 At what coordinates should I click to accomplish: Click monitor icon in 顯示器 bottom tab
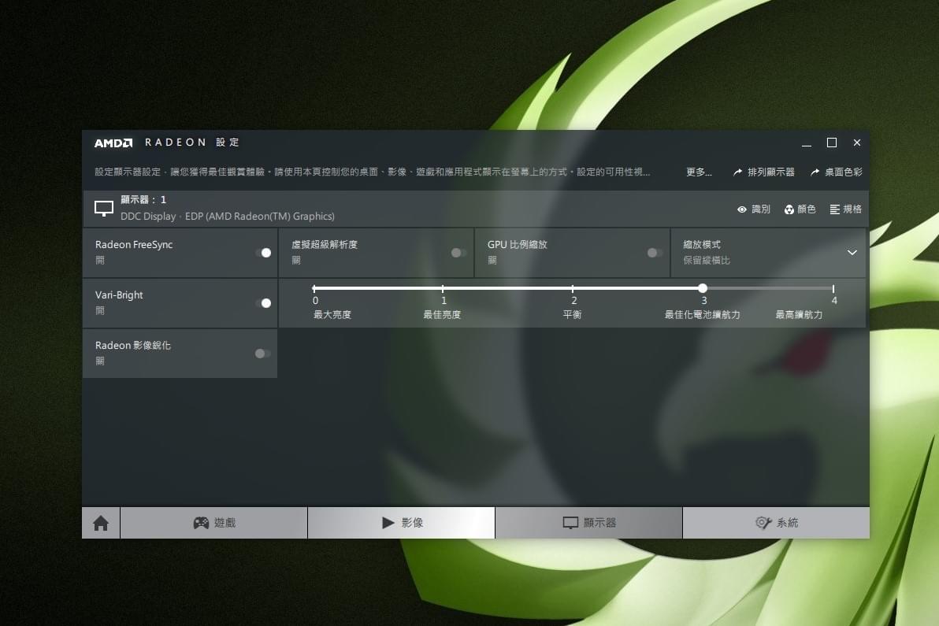[x=570, y=523]
